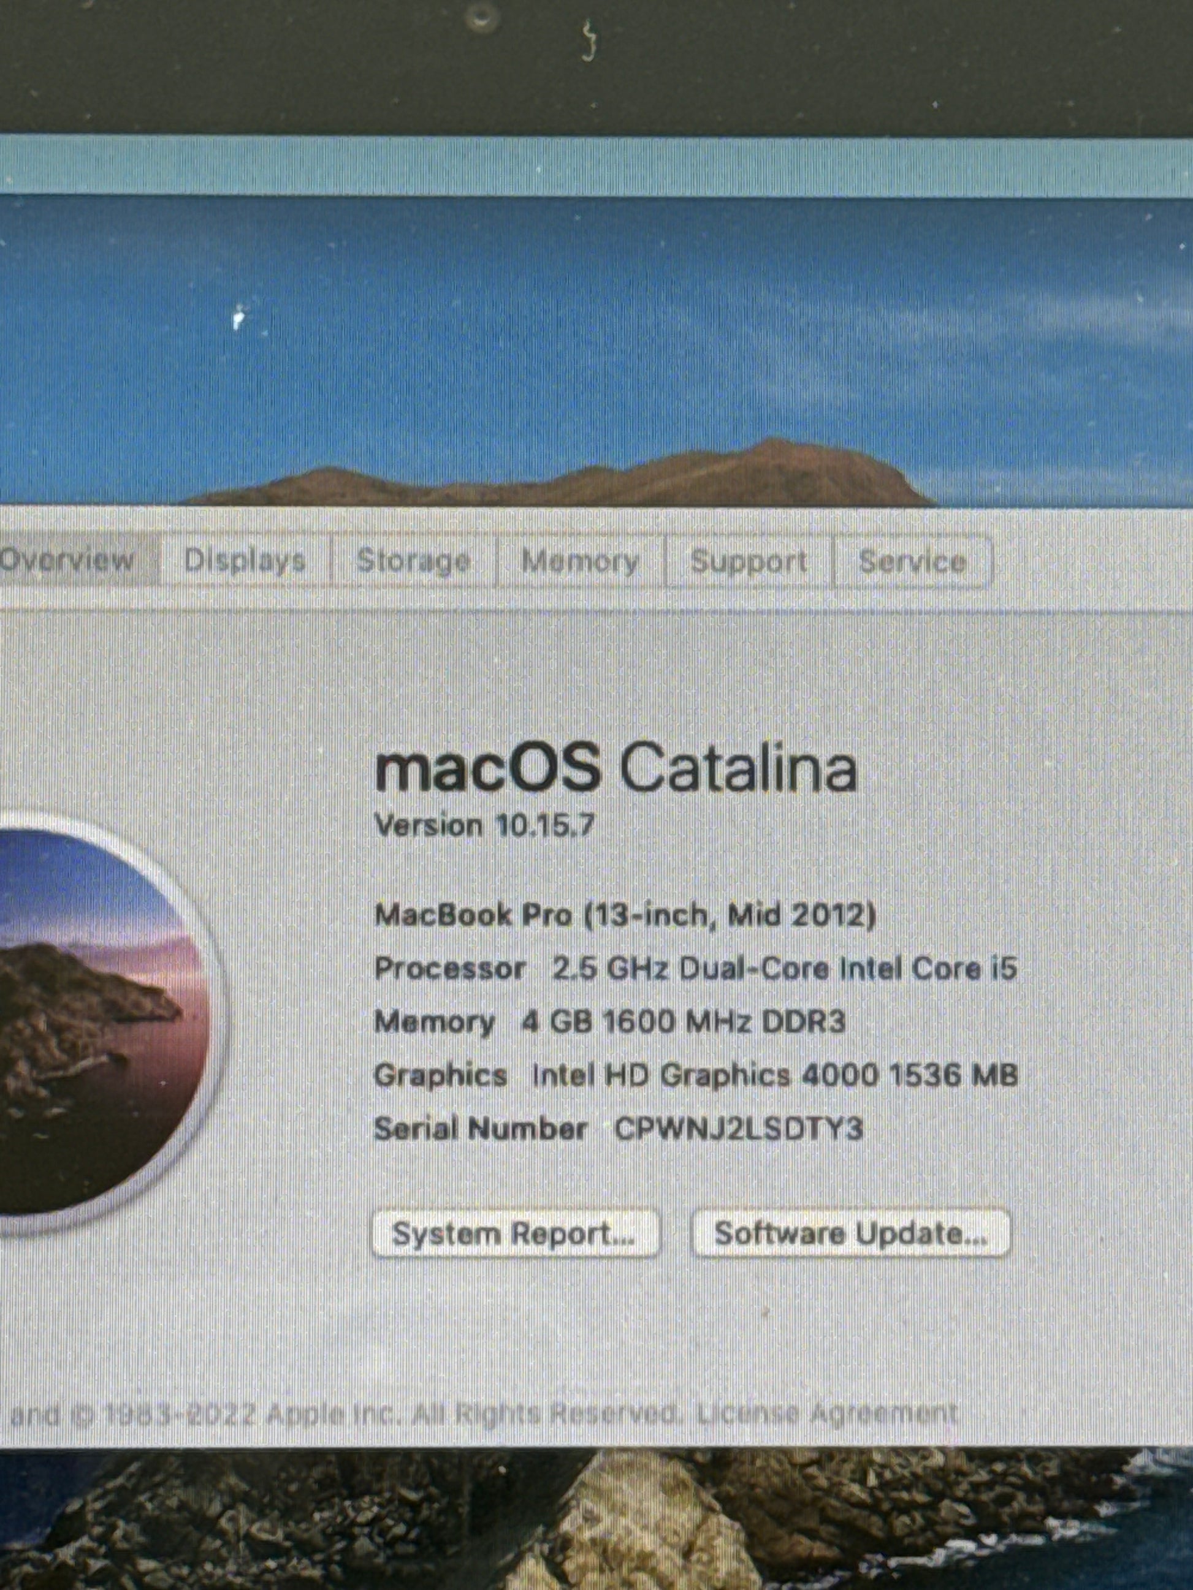This screenshot has height=1590, width=1193.
Task: Click the macOS Catalina circular island icon
Action: click(101, 1021)
